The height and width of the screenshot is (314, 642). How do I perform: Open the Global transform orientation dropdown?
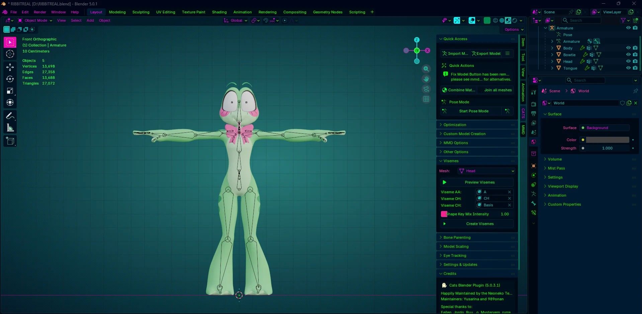[236, 20]
